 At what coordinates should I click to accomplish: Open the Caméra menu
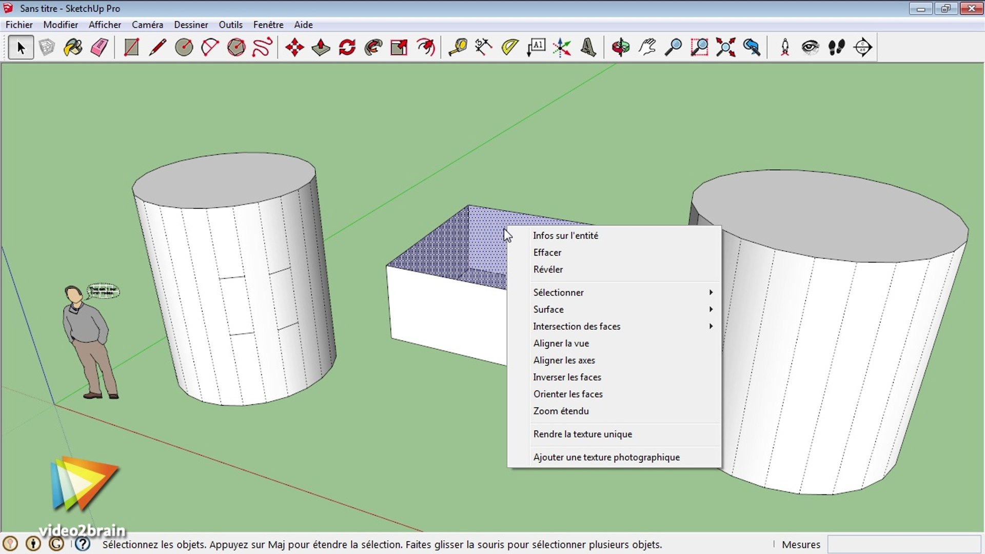click(147, 25)
